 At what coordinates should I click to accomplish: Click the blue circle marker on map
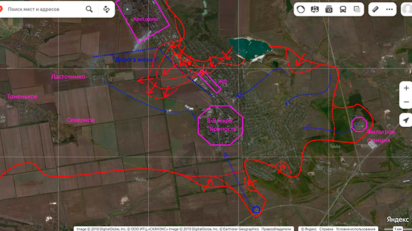tap(256, 210)
